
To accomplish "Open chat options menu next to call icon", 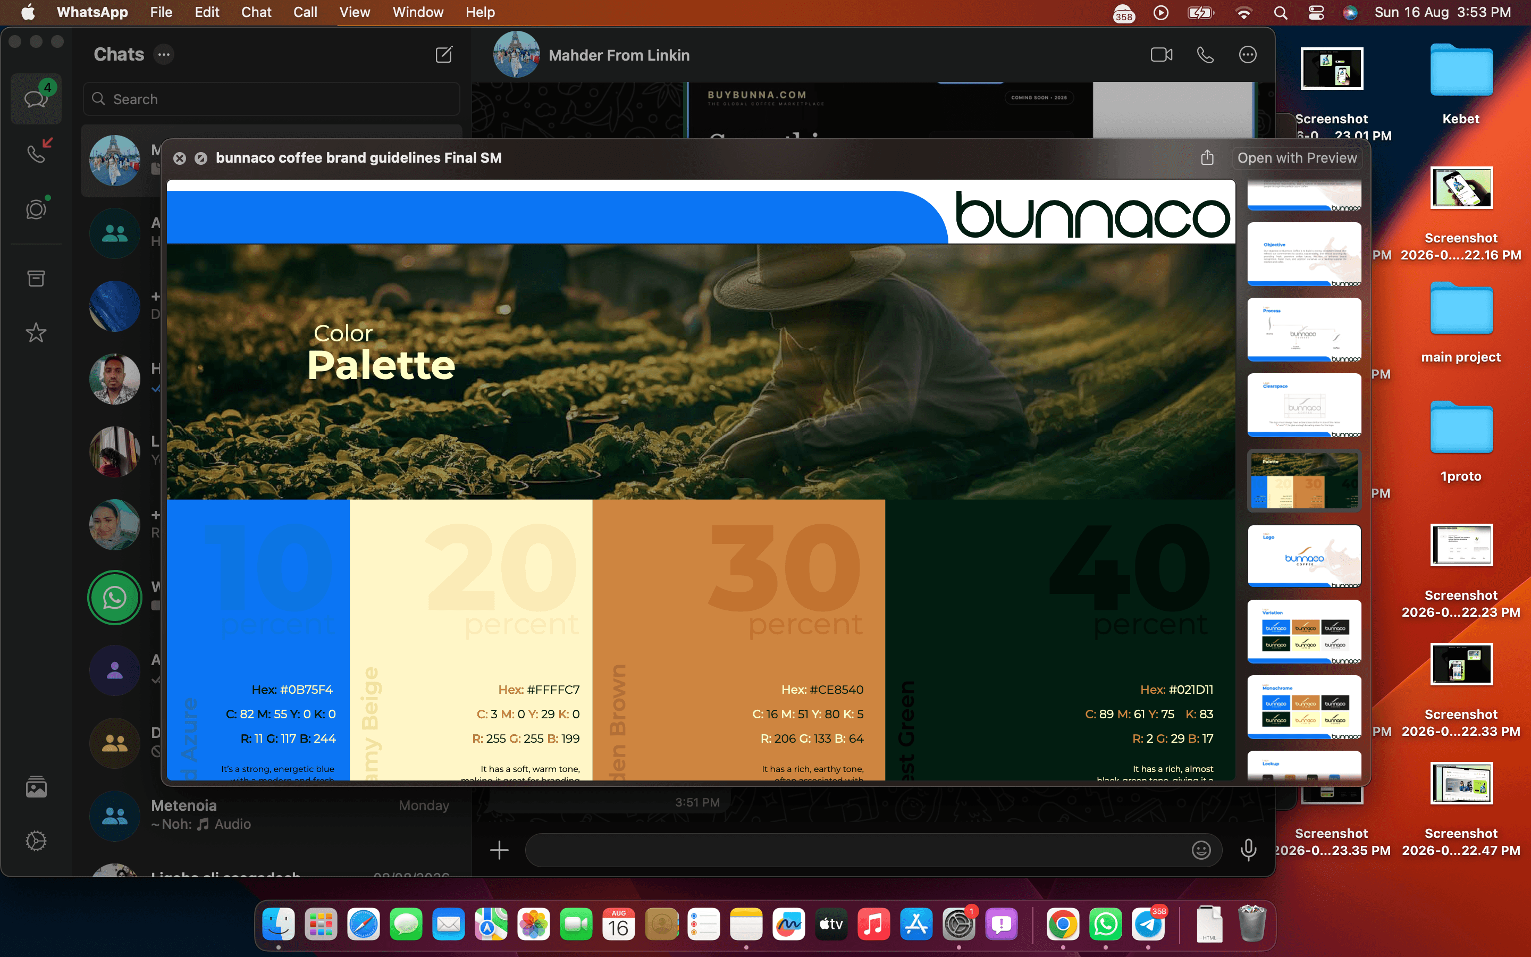I will 1247,55.
